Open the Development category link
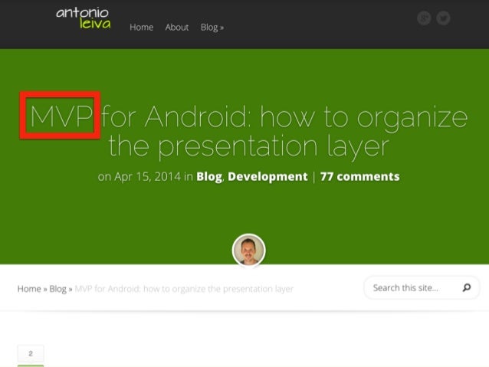The height and width of the screenshot is (367, 489). (x=267, y=176)
